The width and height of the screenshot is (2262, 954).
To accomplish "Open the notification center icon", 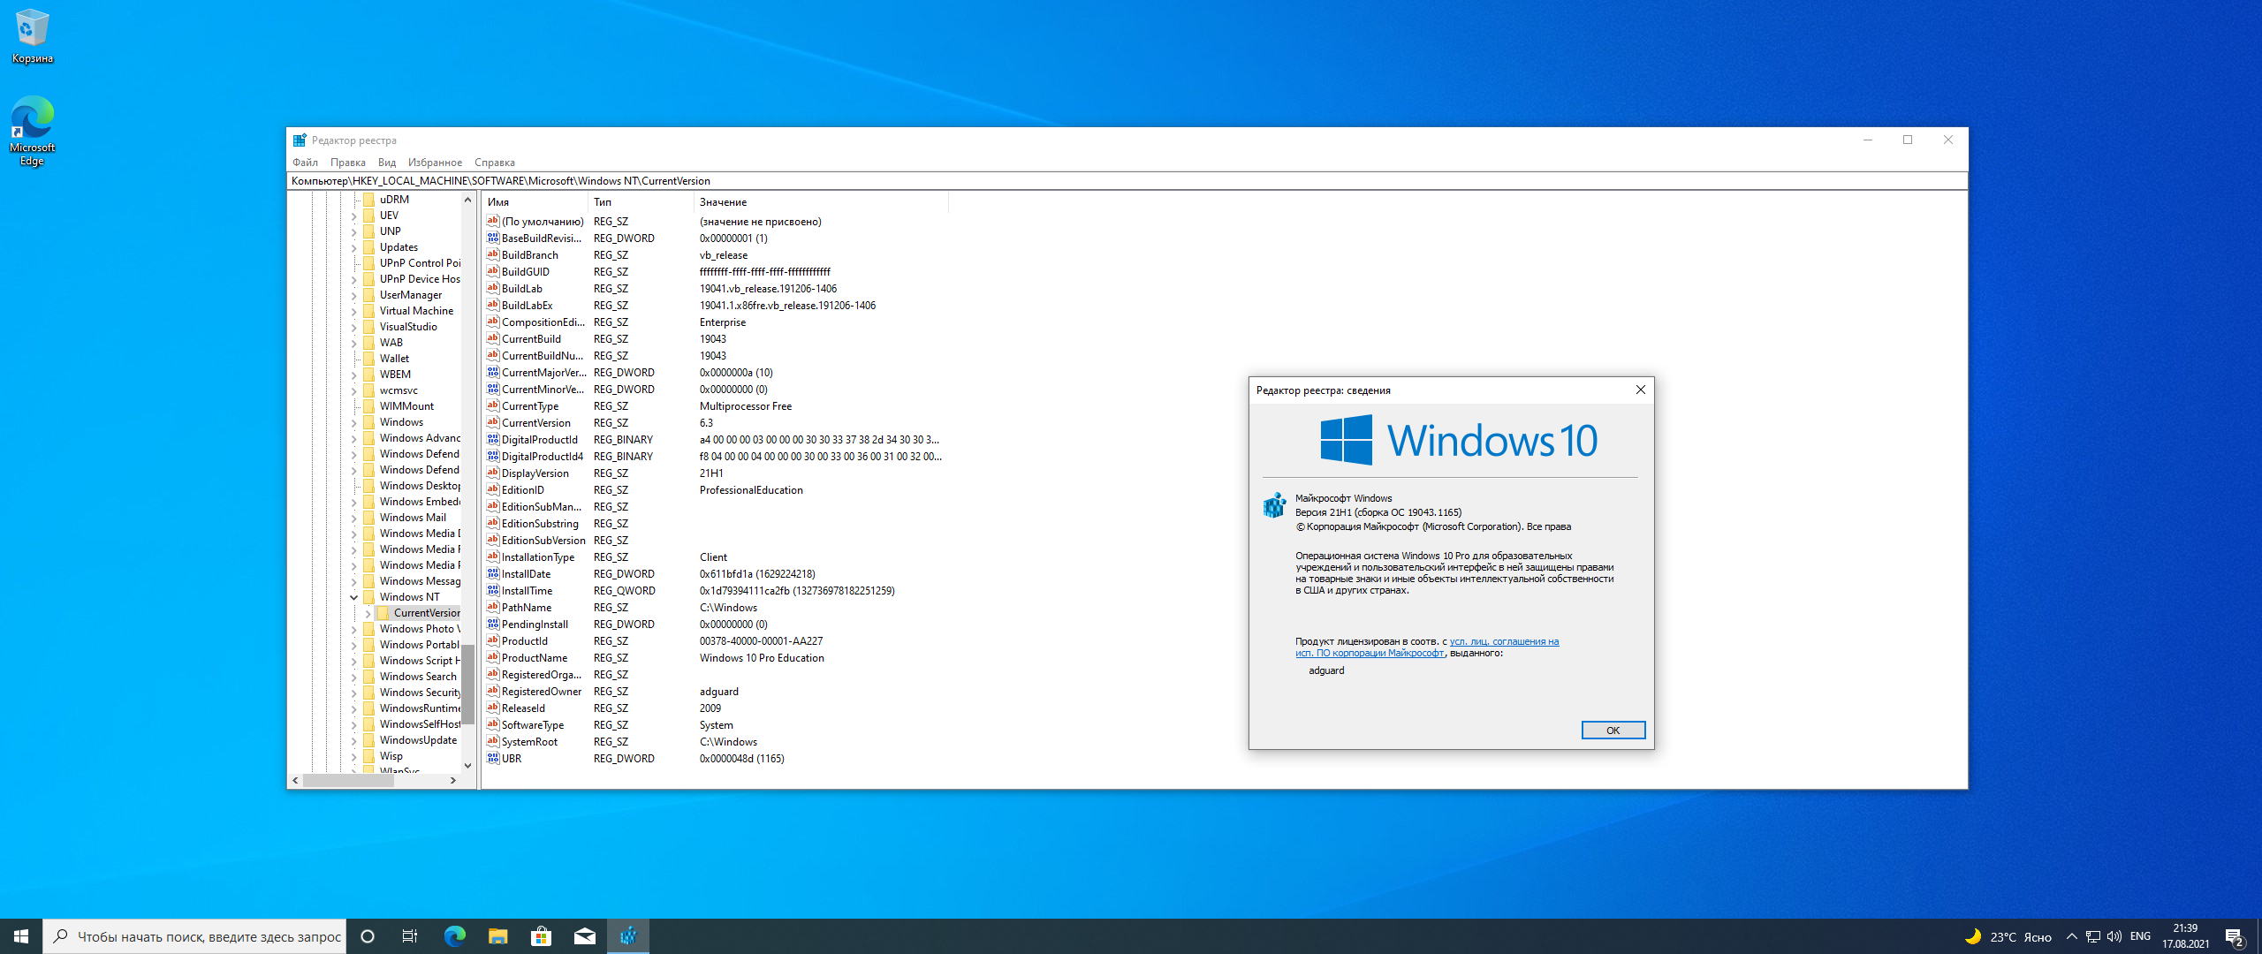I will coord(2234,936).
